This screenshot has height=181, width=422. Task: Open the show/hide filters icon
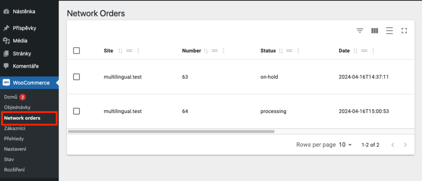point(360,31)
